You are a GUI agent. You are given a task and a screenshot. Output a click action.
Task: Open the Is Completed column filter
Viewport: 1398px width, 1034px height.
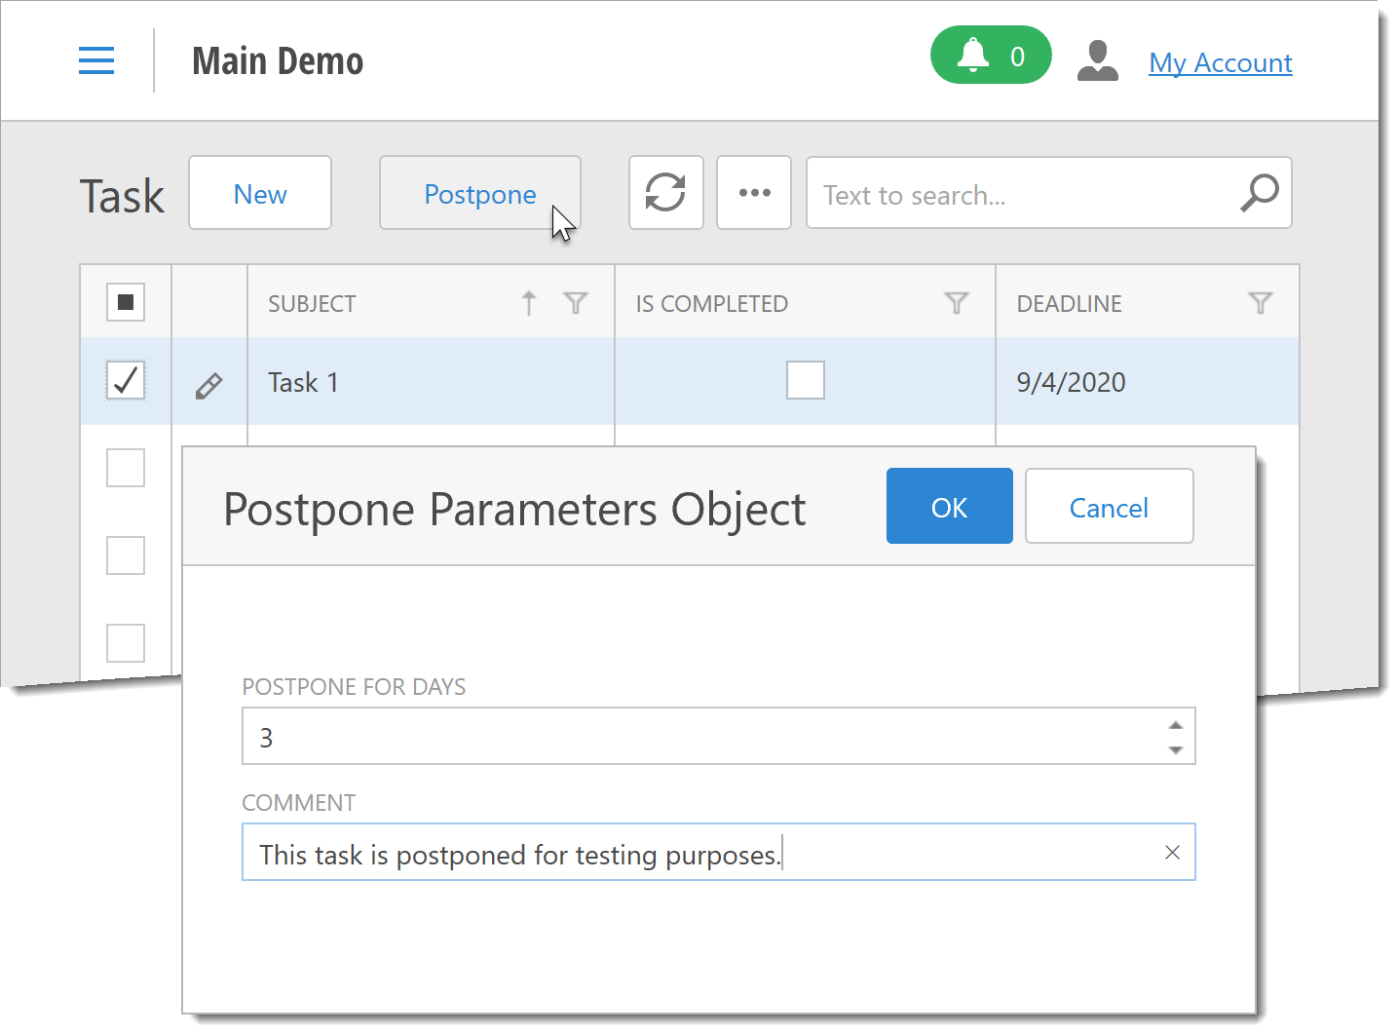tap(956, 303)
